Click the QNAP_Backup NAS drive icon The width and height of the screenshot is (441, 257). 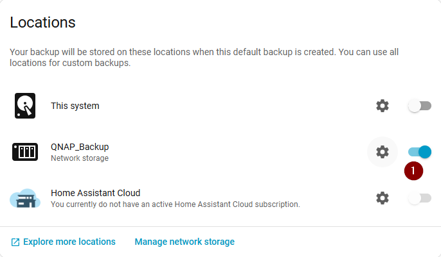25,152
